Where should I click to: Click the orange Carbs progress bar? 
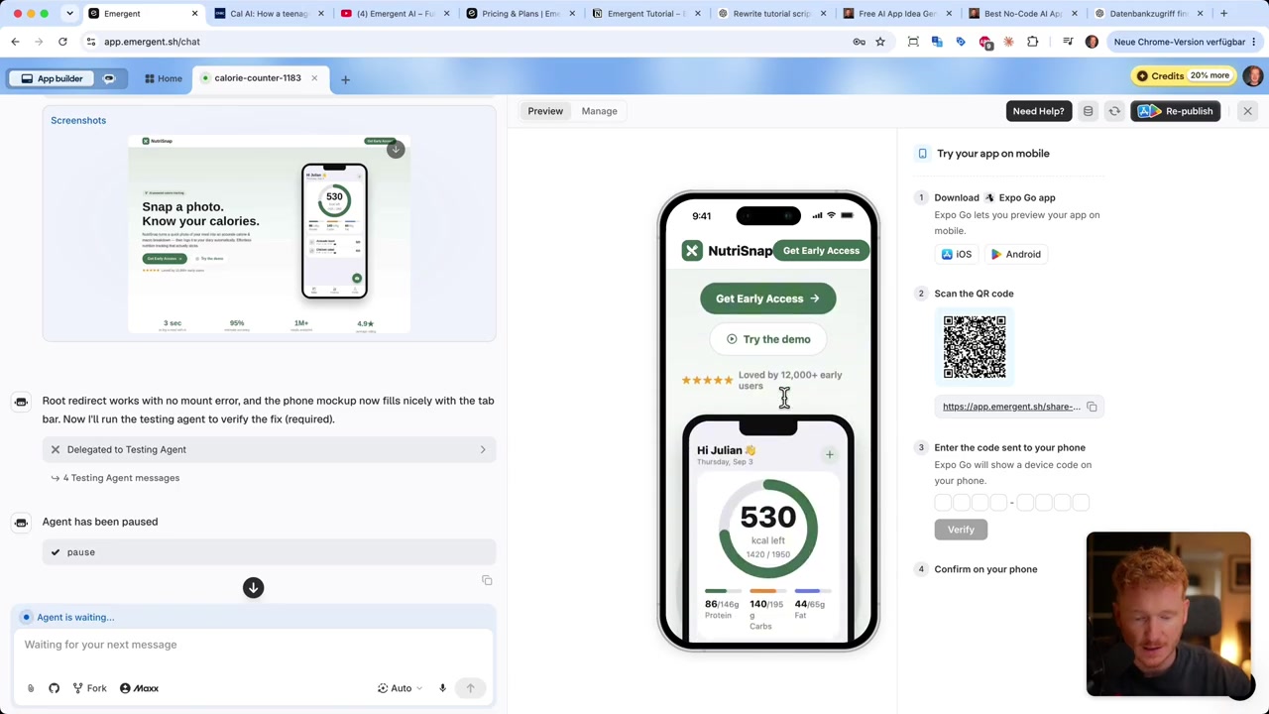(x=766, y=591)
